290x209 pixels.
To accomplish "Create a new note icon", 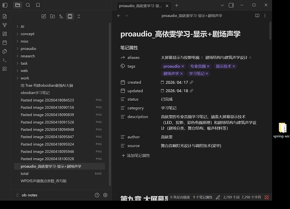I will coord(44,16).
